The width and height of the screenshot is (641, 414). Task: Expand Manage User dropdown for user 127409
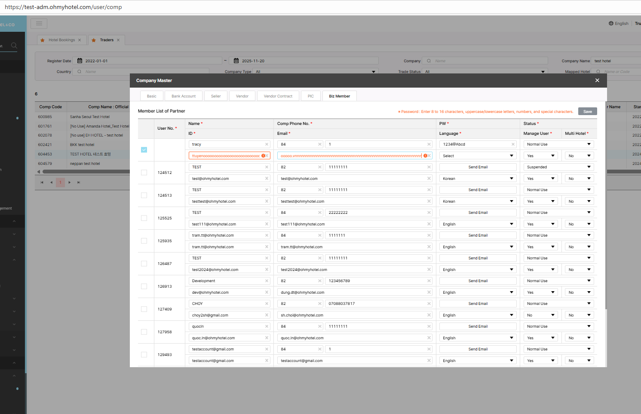point(540,315)
